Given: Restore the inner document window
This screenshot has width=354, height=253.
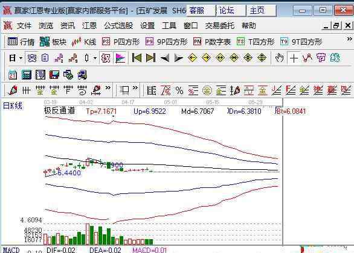Looking at the screenshot, I should [x=336, y=26].
